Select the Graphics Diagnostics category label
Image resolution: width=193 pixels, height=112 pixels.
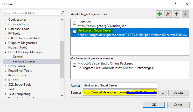tap(23, 43)
